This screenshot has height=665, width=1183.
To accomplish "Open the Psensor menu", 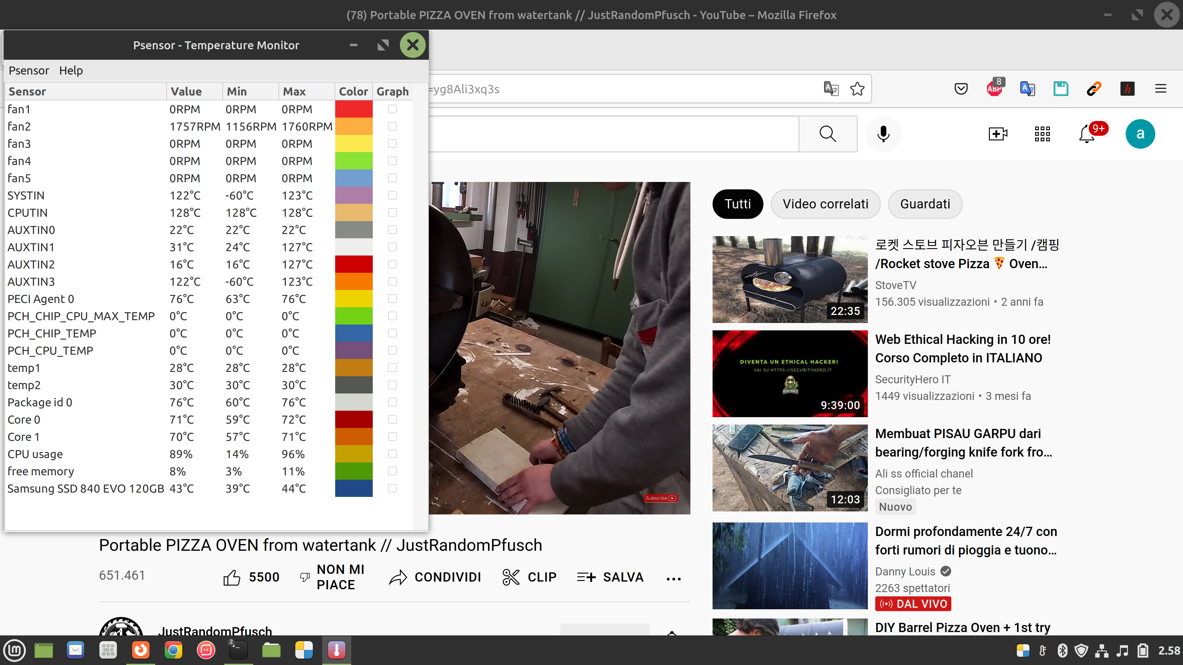I will [x=28, y=71].
